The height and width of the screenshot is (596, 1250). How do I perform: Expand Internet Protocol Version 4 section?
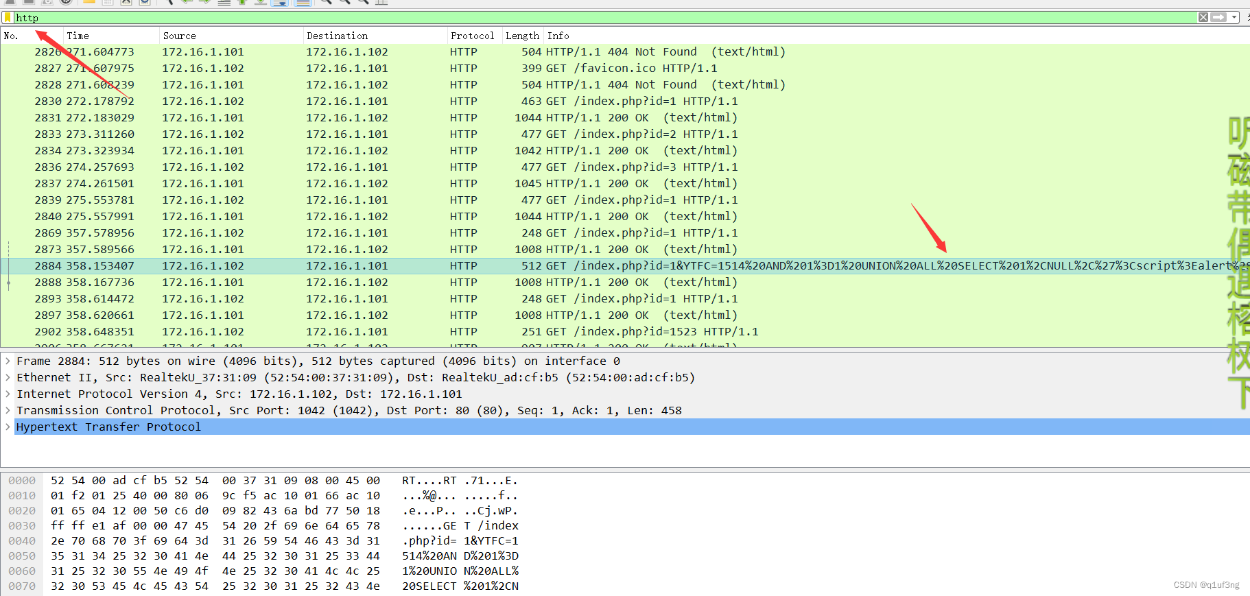[x=8, y=394]
